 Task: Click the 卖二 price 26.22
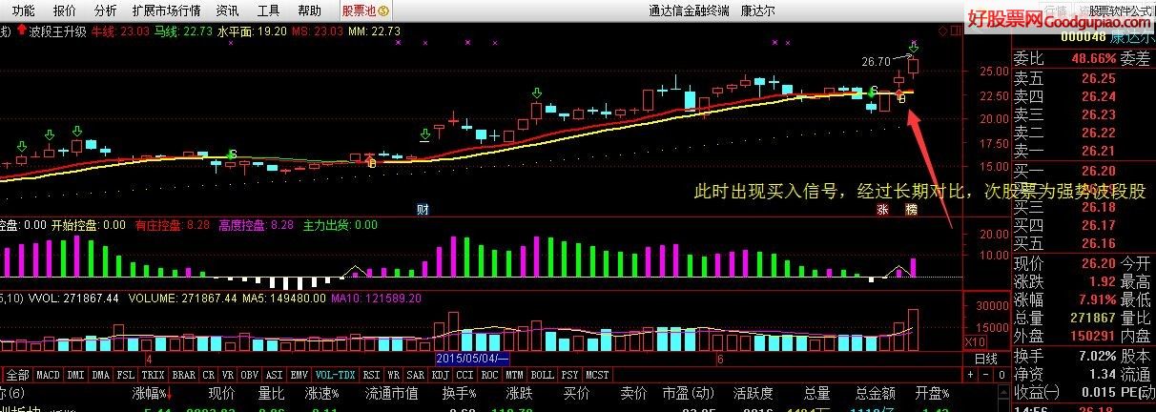pyautogui.click(x=1100, y=133)
